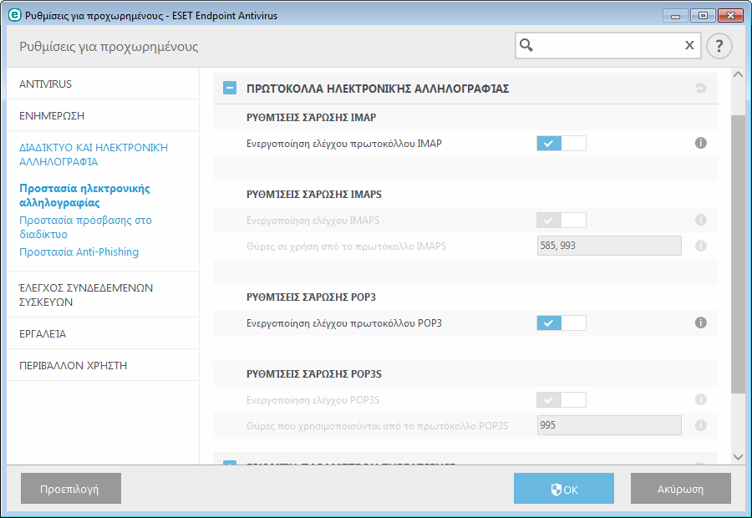
Task: Click the scroll down arrow
Action: (738, 457)
